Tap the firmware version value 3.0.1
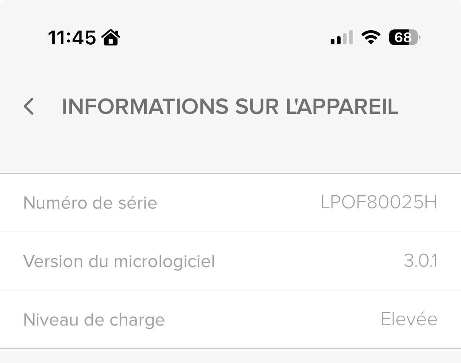461x363 pixels. tap(420, 261)
